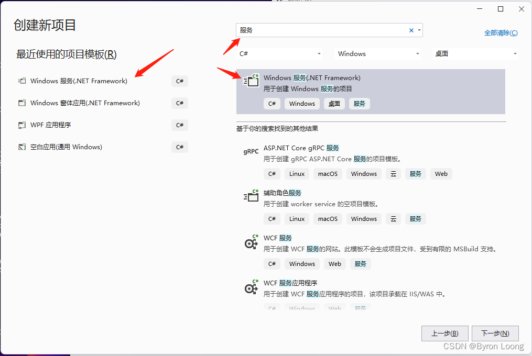
Task: Minimize the 创建新项目 dialog window
Action: click(x=480, y=9)
